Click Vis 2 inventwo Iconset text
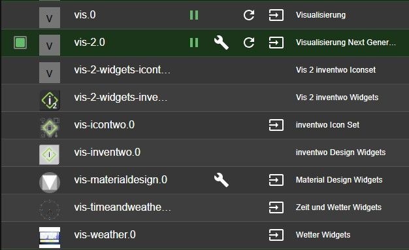409x250 pixels. click(x=336, y=70)
